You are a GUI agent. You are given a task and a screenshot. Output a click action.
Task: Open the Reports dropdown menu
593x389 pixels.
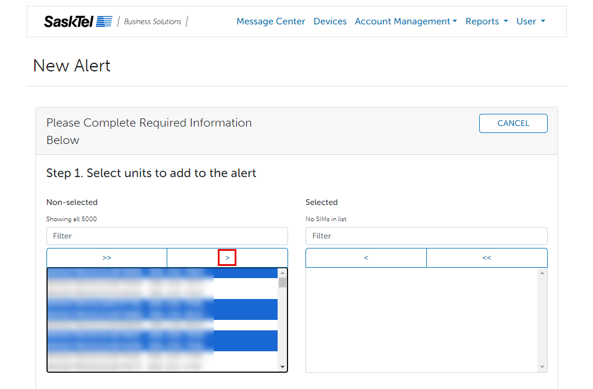point(486,21)
